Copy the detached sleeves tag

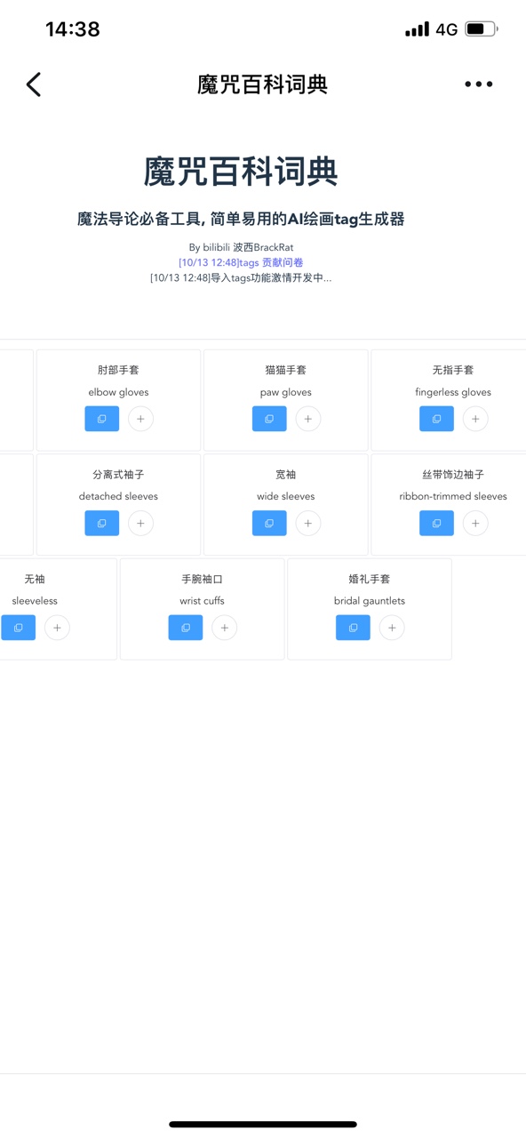102,524
